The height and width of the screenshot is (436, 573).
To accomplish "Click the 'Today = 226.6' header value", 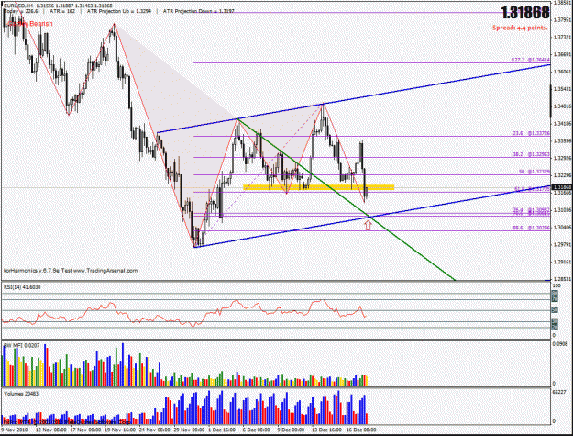I will coord(22,11).
